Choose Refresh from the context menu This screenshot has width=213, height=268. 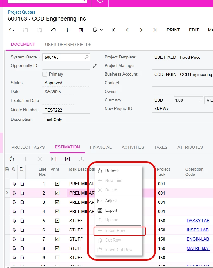tap(118, 171)
